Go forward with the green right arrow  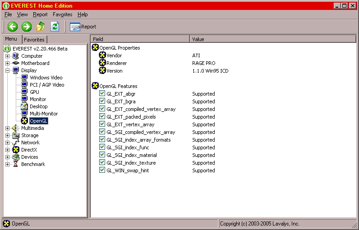coord(27,27)
